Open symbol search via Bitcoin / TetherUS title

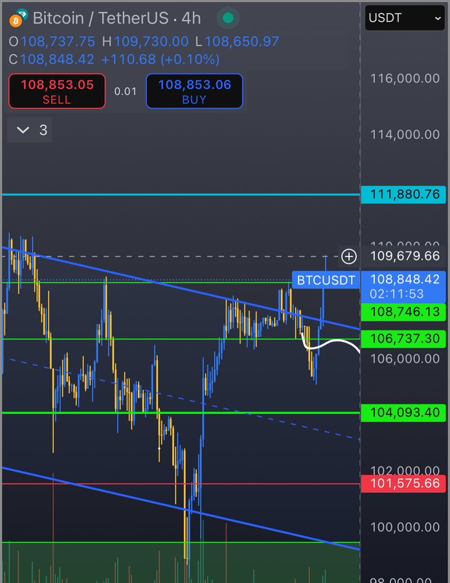[100, 18]
